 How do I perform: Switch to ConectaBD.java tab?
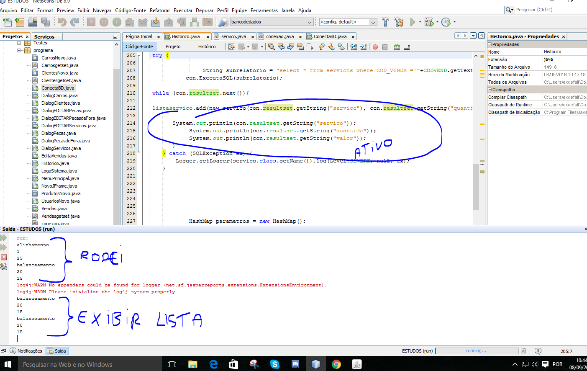pyautogui.click(x=330, y=36)
